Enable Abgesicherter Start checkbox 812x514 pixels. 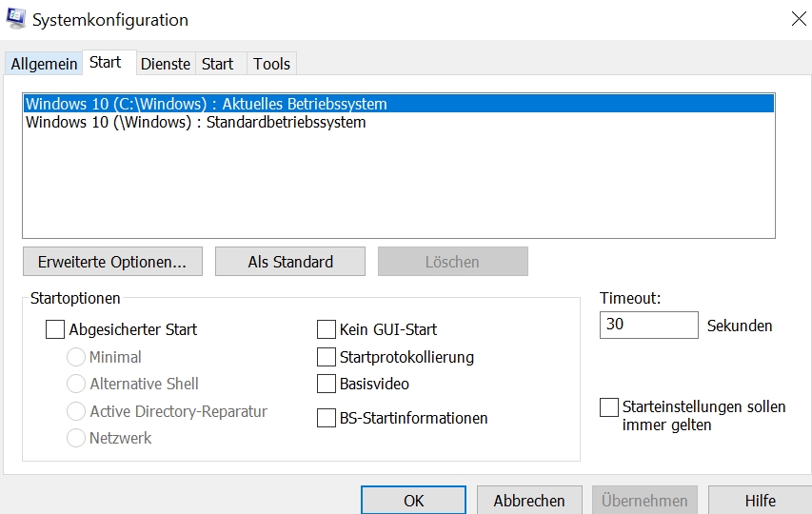coord(55,329)
